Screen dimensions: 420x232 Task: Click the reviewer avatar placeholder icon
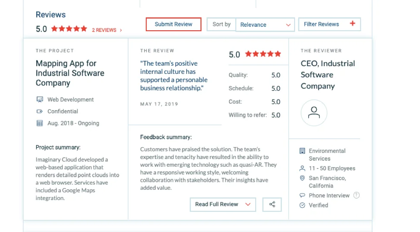pos(314,113)
